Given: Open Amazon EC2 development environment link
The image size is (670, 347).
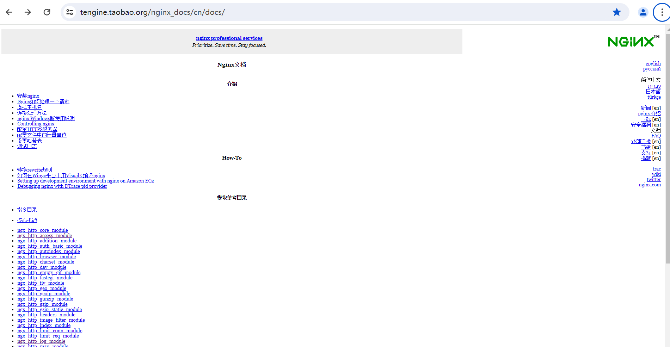Looking at the screenshot, I should point(86,181).
